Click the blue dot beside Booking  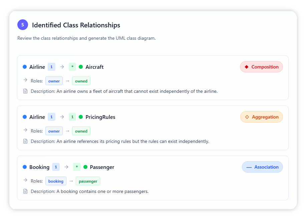(25, 167)
